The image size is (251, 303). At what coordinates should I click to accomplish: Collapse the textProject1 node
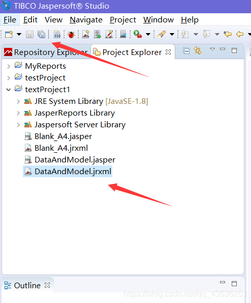8,90
